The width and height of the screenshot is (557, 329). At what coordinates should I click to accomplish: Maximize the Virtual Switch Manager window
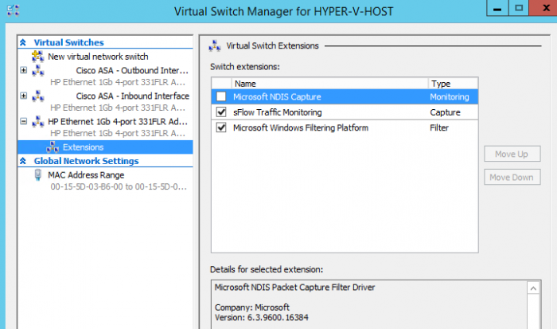[x=519, y=8]
